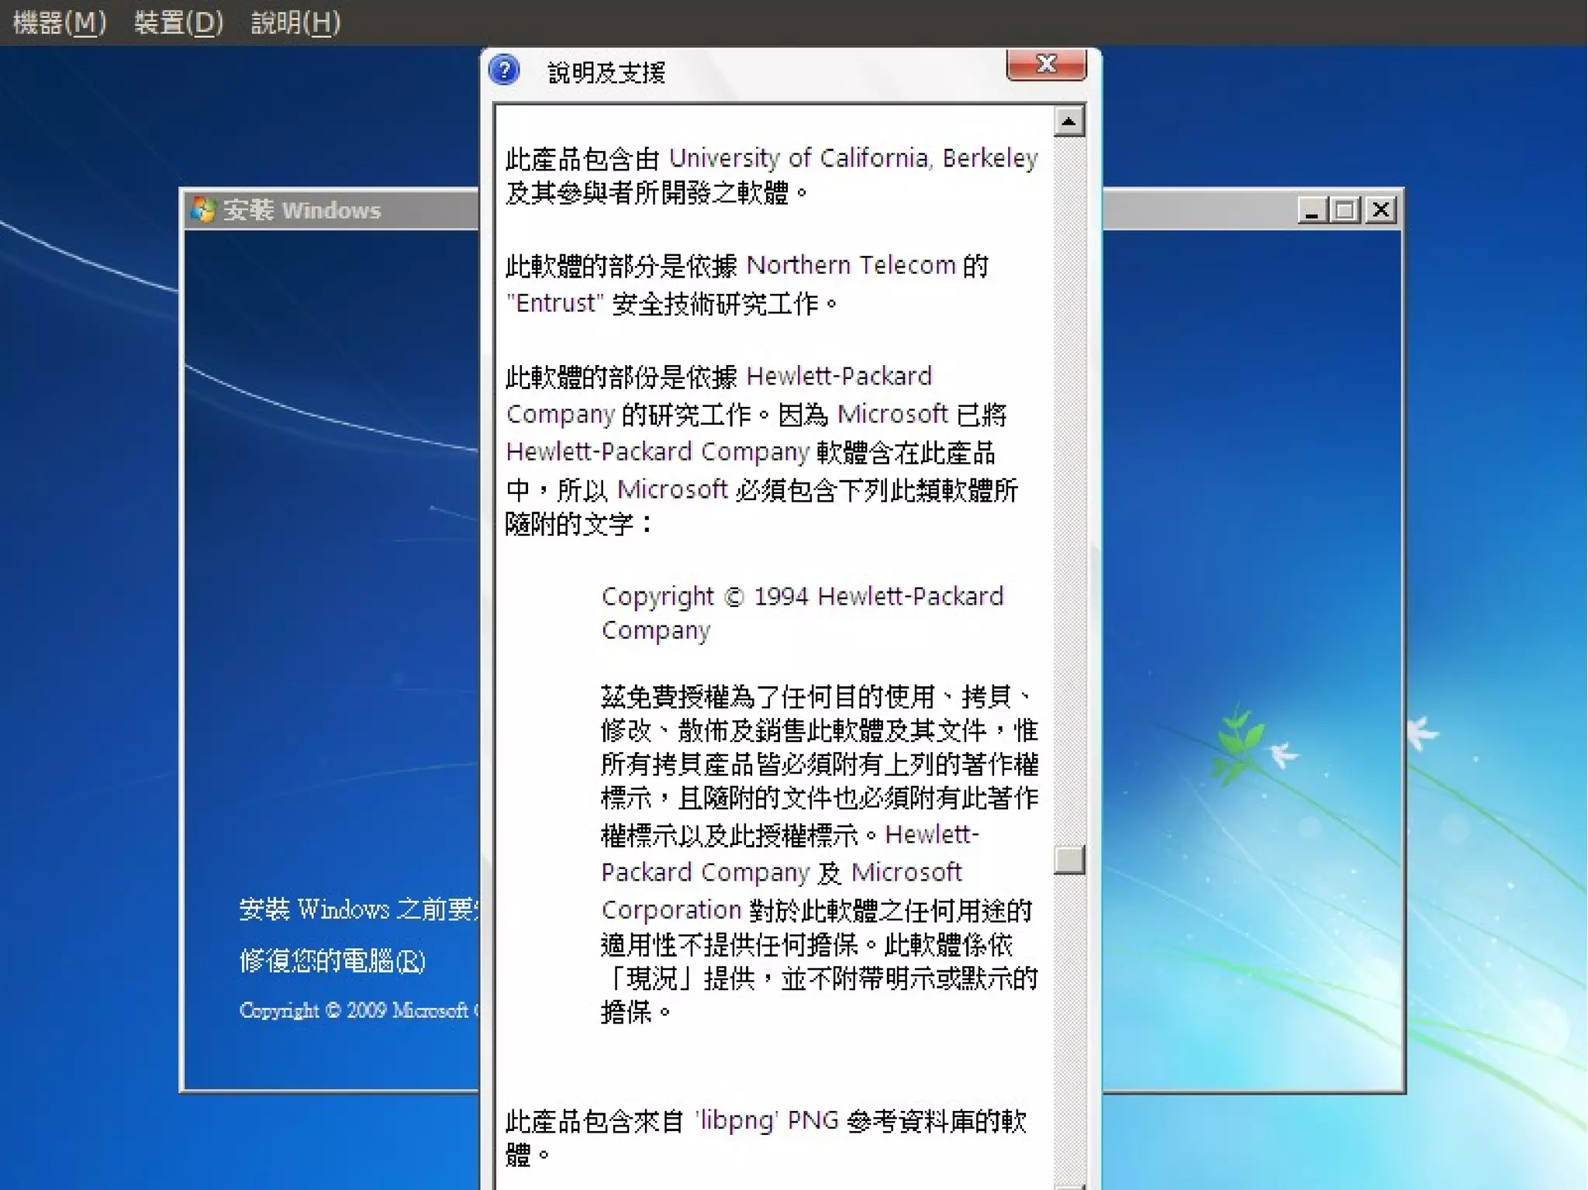Click the 安裝 Windows title bar text
The width and height of the screenshot is (1588, 1190).
point(302,210)
